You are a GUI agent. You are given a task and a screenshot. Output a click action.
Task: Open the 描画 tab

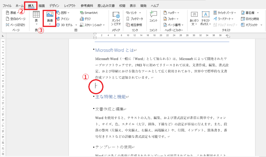(x=42, y=6)
